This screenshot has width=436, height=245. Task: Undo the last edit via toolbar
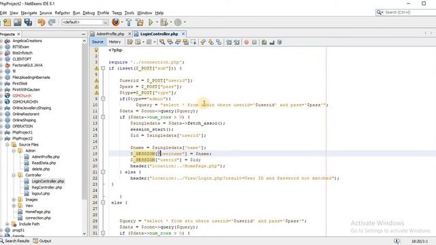coord(42,22)
